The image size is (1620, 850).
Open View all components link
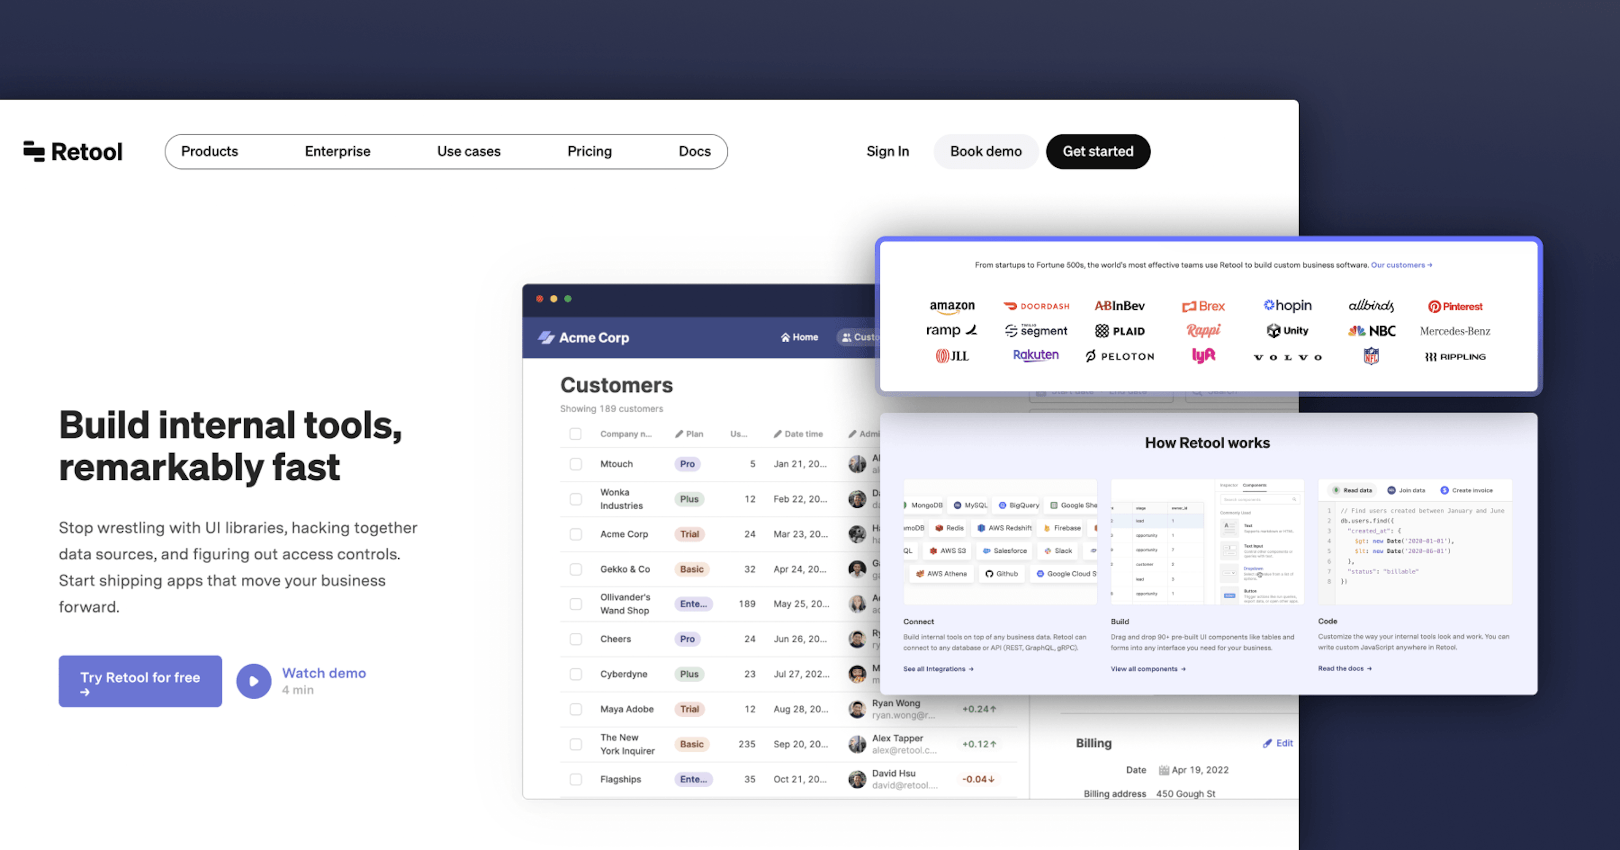(1147, 669)
